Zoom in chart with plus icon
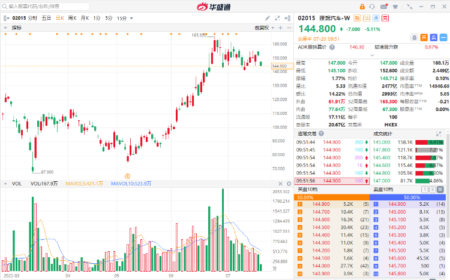This screenshot has height=280, width=450. [280, 28]
